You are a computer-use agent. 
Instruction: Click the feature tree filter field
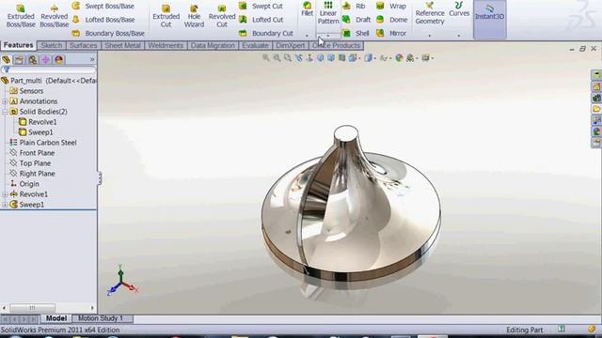point(48,70)
